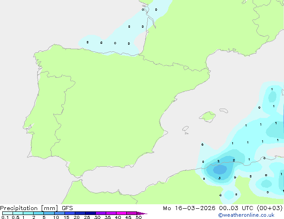Screen dimensions: 284x219
Task: Click the Mallorca island on the map
Action: pyautogui.click(x=207, y=117)
